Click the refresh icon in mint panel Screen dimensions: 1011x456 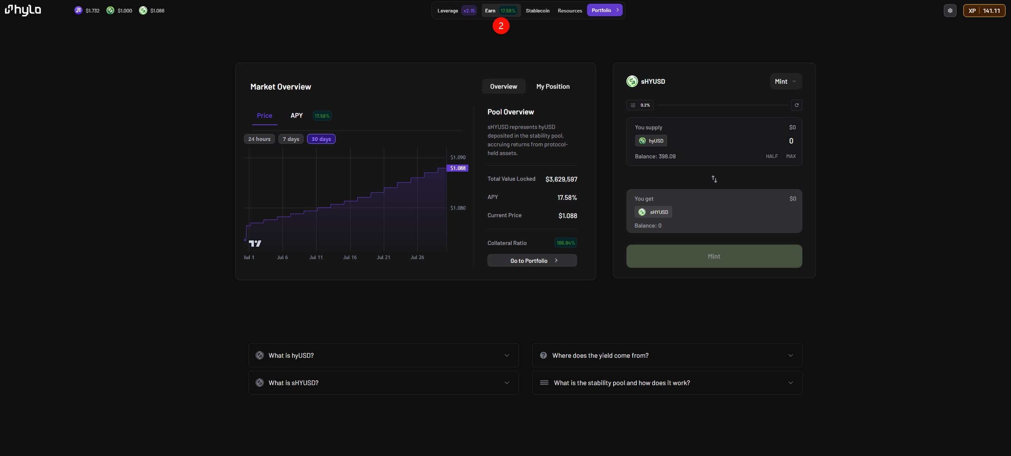(797, 105)
